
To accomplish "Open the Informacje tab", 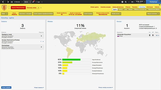I will (150, 7).
